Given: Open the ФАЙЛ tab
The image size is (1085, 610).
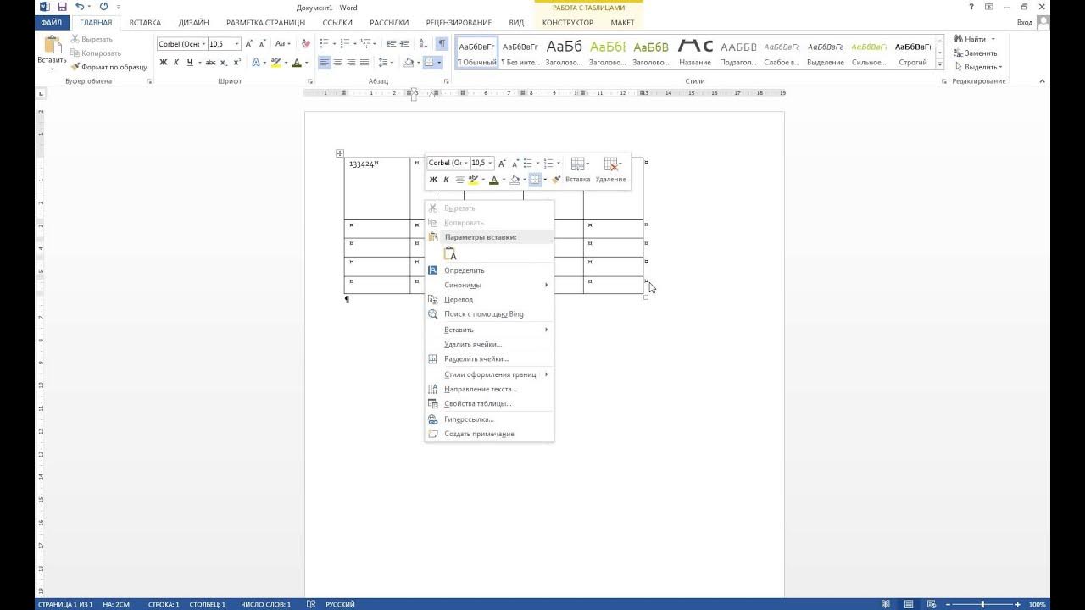Looking at the screenshot, I should (x=52, y=23).
